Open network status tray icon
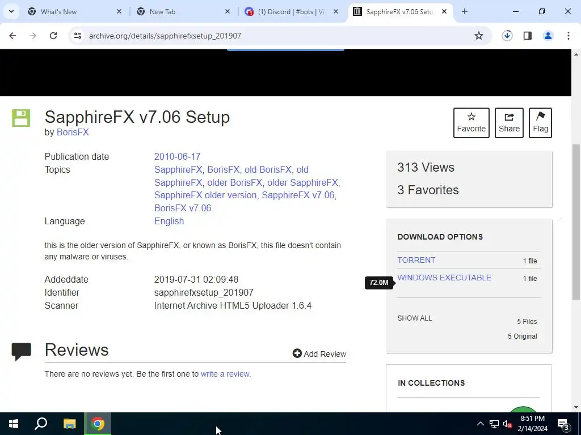Screen dimensions: 581x435 point(494,424)
